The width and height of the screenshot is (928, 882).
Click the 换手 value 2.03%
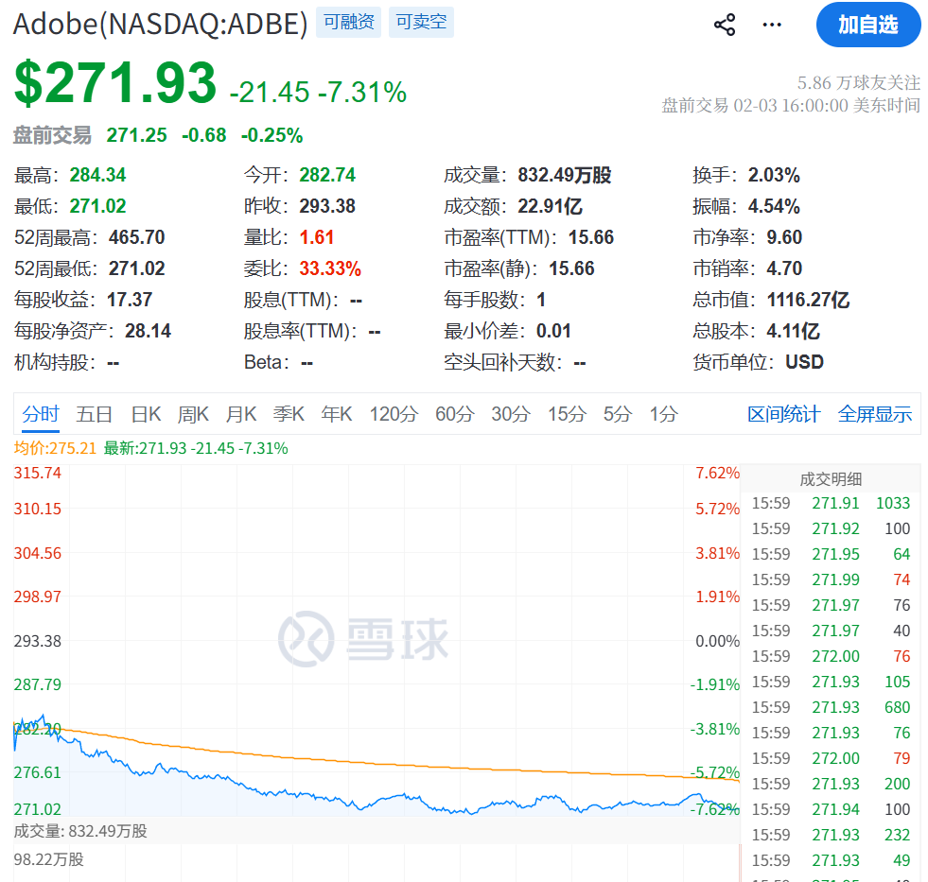pyautogui.click(x=774, y=175)
